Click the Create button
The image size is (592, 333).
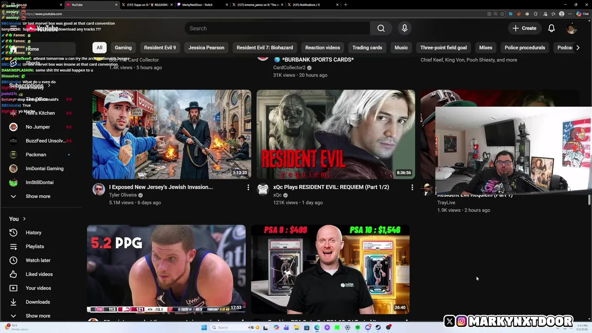click(x=524, y=28)
